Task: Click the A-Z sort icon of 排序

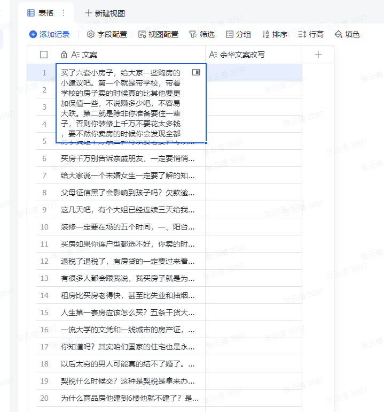Action: [x=266, y=34]
